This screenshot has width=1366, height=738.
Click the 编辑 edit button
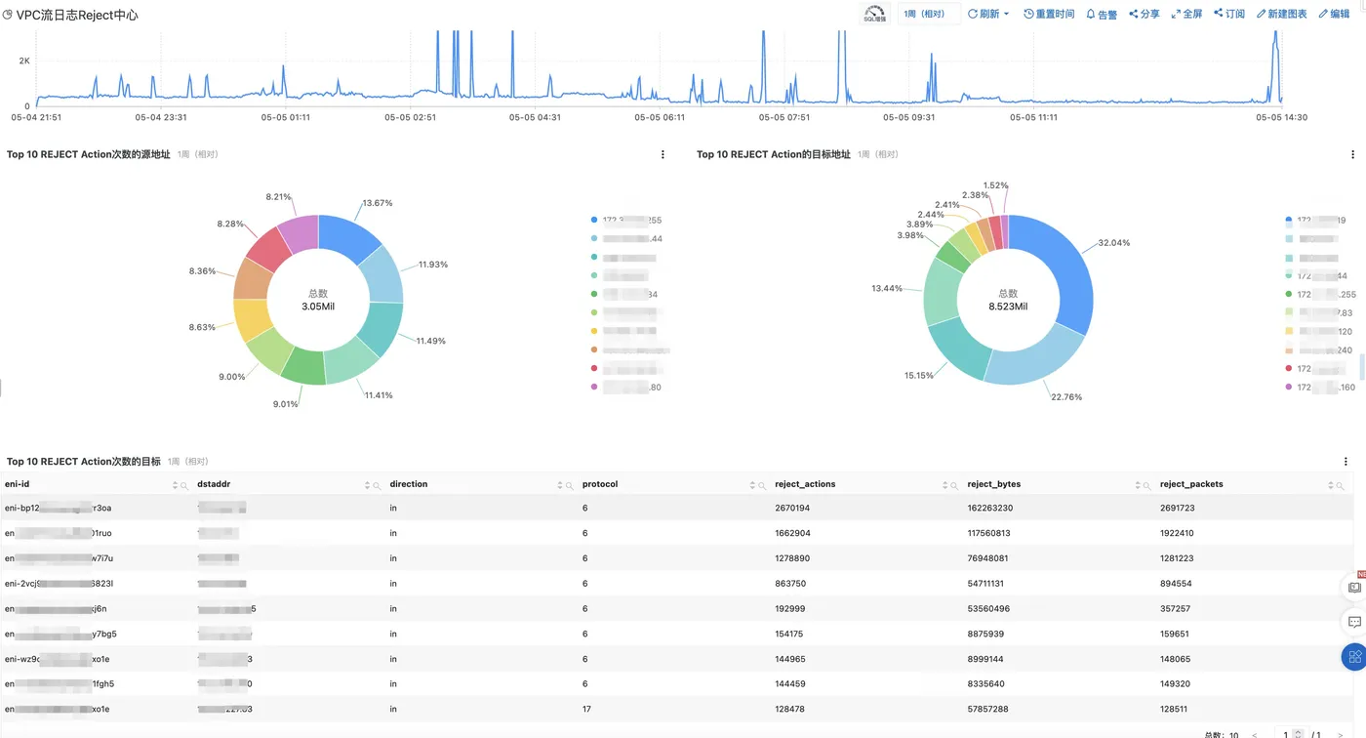1334,14
